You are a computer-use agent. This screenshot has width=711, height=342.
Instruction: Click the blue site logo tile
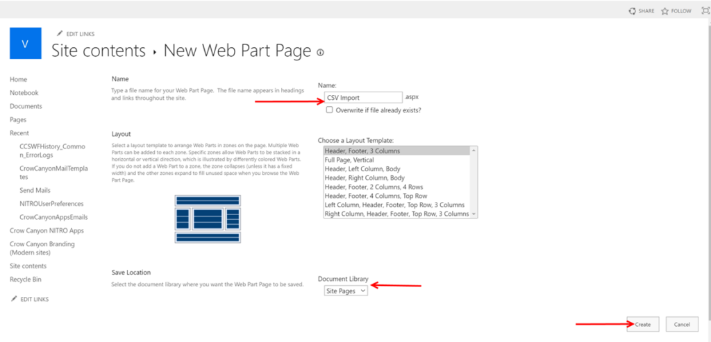(26, 43)
